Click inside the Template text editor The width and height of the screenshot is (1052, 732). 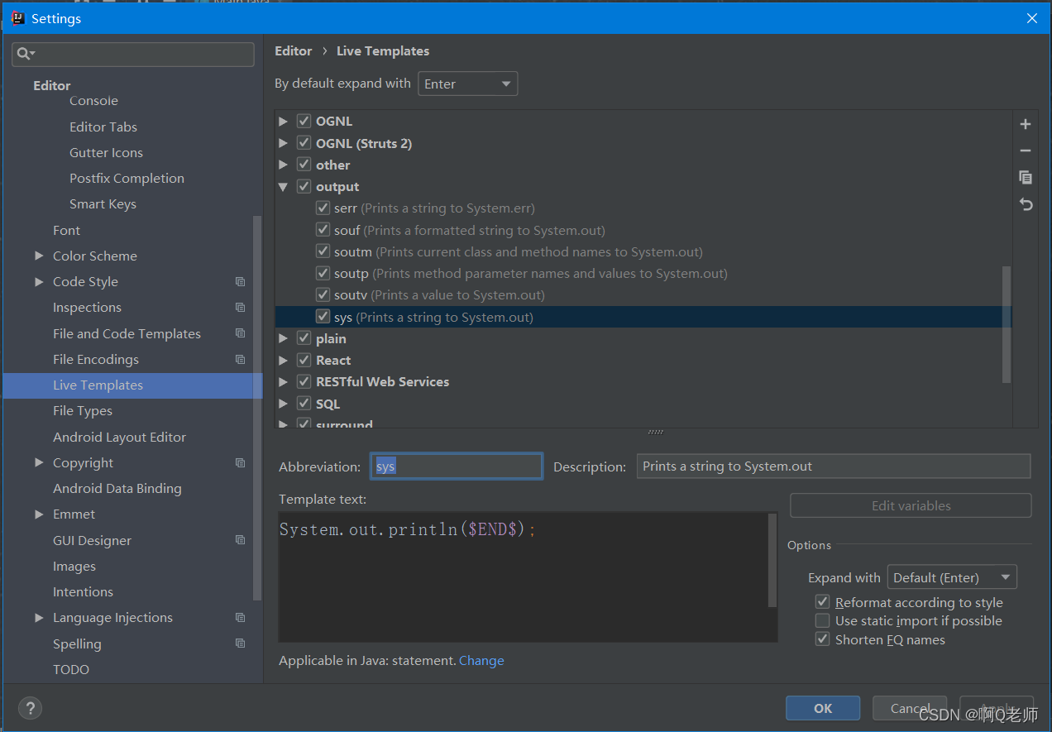524,577
